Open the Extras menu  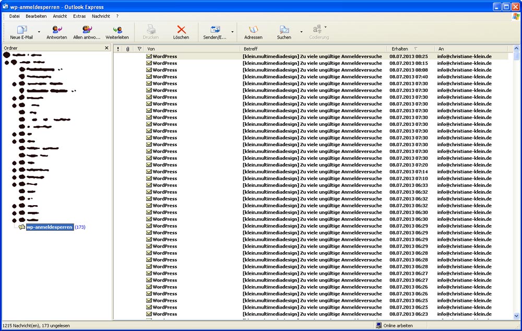(79, 16)
